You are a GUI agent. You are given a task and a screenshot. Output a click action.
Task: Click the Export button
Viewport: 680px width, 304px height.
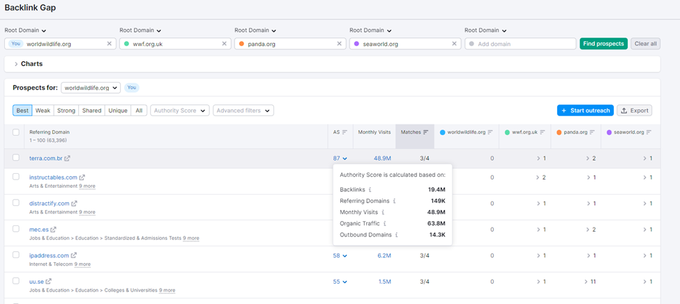point(634,111)
